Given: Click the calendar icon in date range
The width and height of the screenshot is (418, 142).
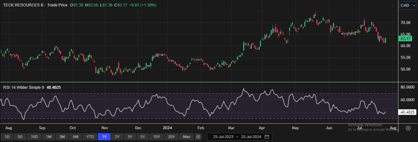Looking at the screenshot, I should 267,137.
